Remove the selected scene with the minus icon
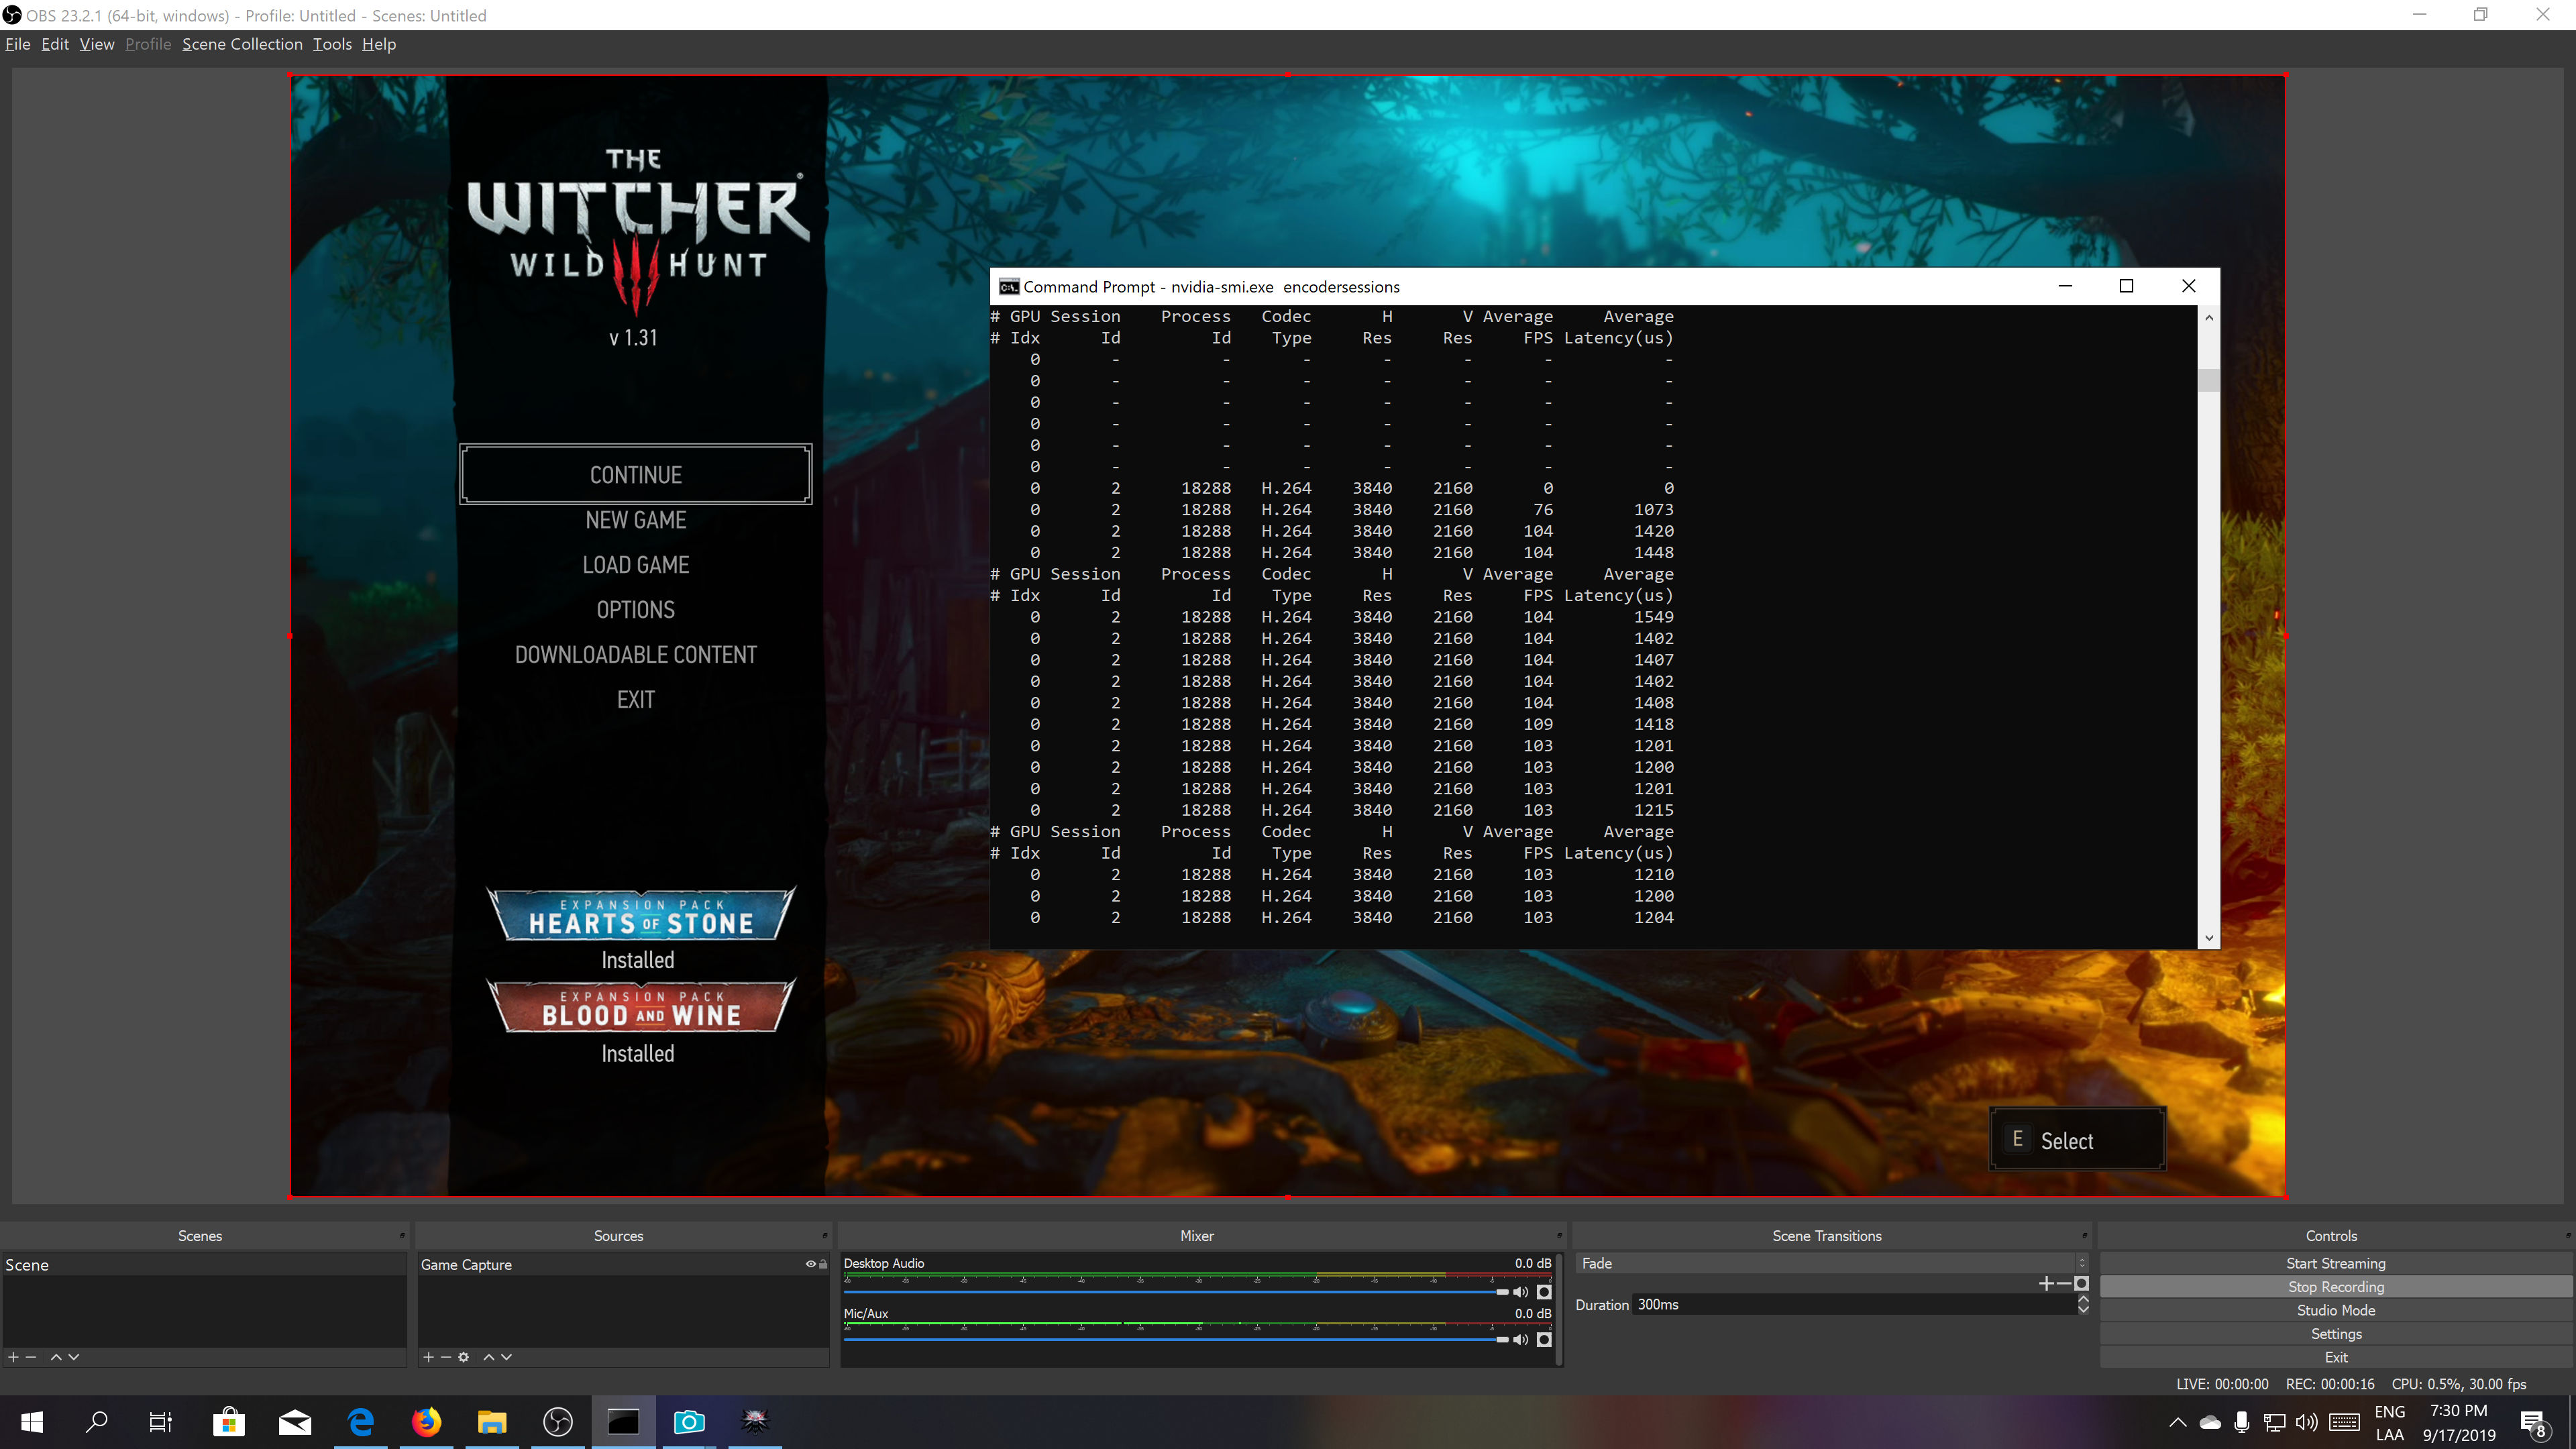The width and height of the screenshot is (2576, 1449). click(x=31, y=1357)
